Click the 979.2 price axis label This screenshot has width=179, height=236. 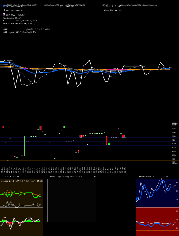[x=174, y=128]
